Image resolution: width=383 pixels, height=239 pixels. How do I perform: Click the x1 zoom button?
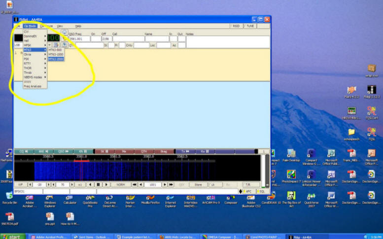pyautogui.click(x=80, y=185)
